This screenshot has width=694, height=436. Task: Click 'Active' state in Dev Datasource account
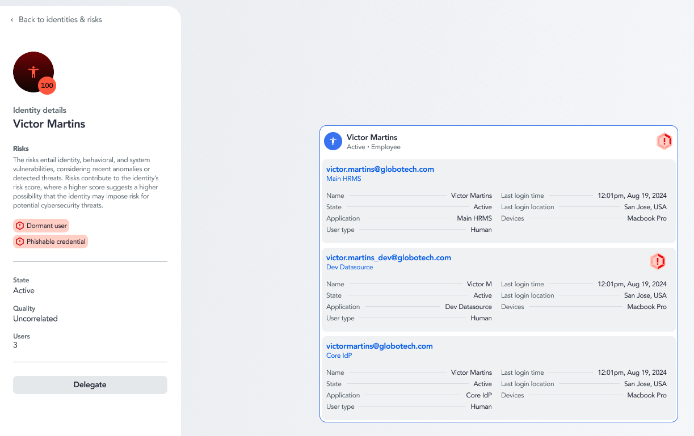483,295
